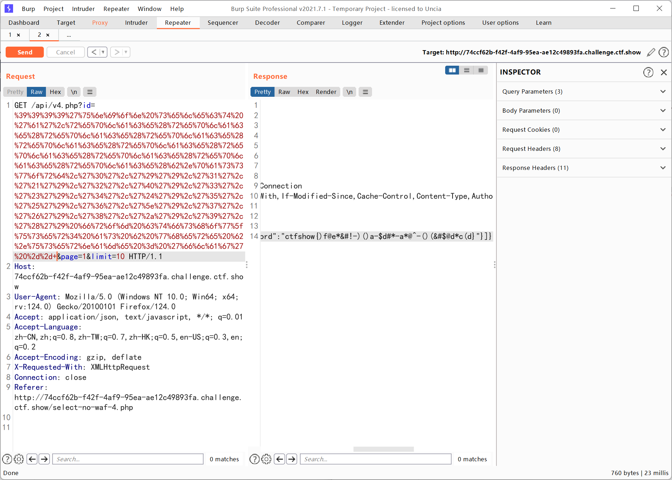This screenshot has height=480, width=672.
Task: Switch response layout to side-by-side view
Action: coord(452,70)
